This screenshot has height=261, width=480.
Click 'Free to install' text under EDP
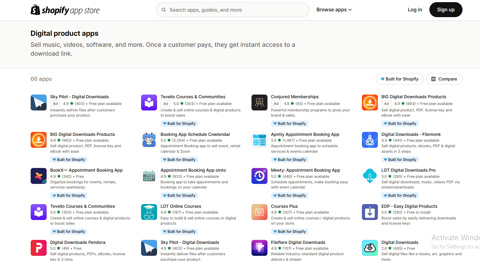click(419, 212)
